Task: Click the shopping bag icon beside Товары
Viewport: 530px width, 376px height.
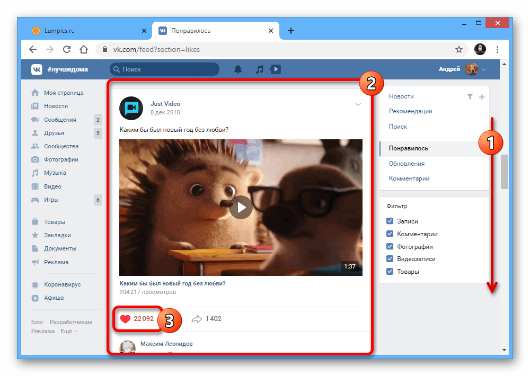Action: [x=35, y=221]
